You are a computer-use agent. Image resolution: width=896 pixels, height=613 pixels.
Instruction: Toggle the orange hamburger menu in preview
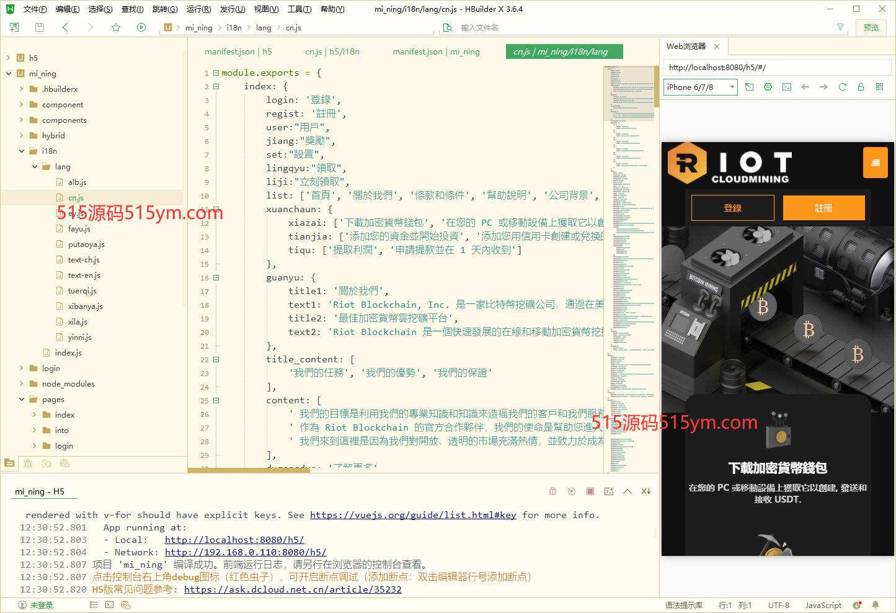pos(875,163)
